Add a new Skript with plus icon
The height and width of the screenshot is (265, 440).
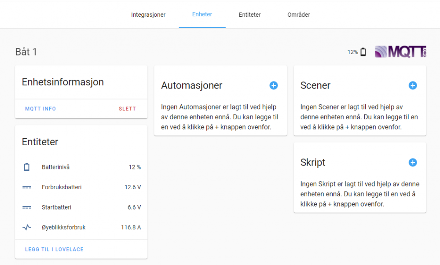coord(413,162)
